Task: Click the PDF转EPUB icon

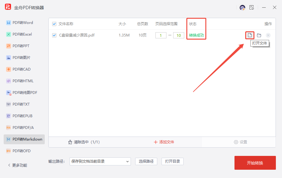Action: pos(9,116)
